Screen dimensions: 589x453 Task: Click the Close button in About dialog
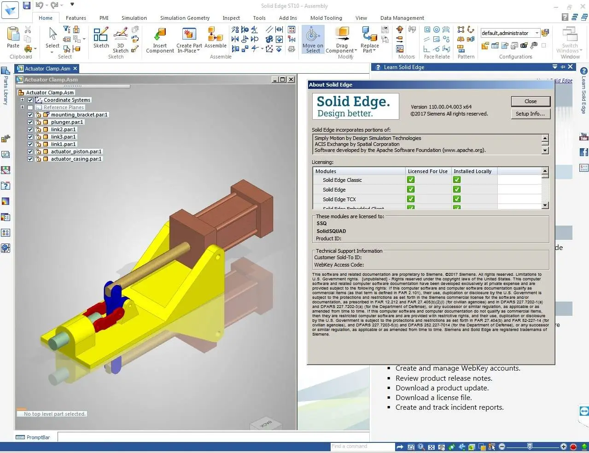click(x=531, y=101)
